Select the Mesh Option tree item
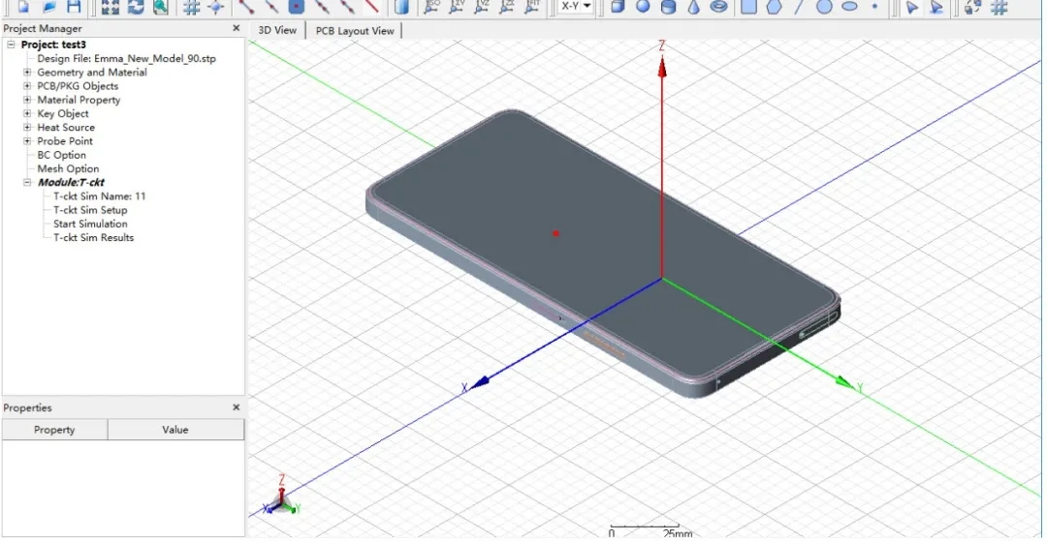 point(68,169)
